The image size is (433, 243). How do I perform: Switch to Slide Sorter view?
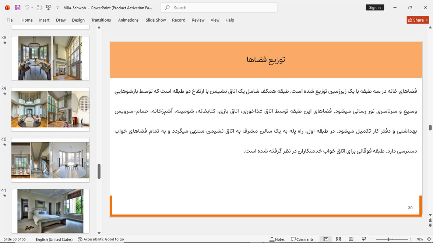pos(339,239)
